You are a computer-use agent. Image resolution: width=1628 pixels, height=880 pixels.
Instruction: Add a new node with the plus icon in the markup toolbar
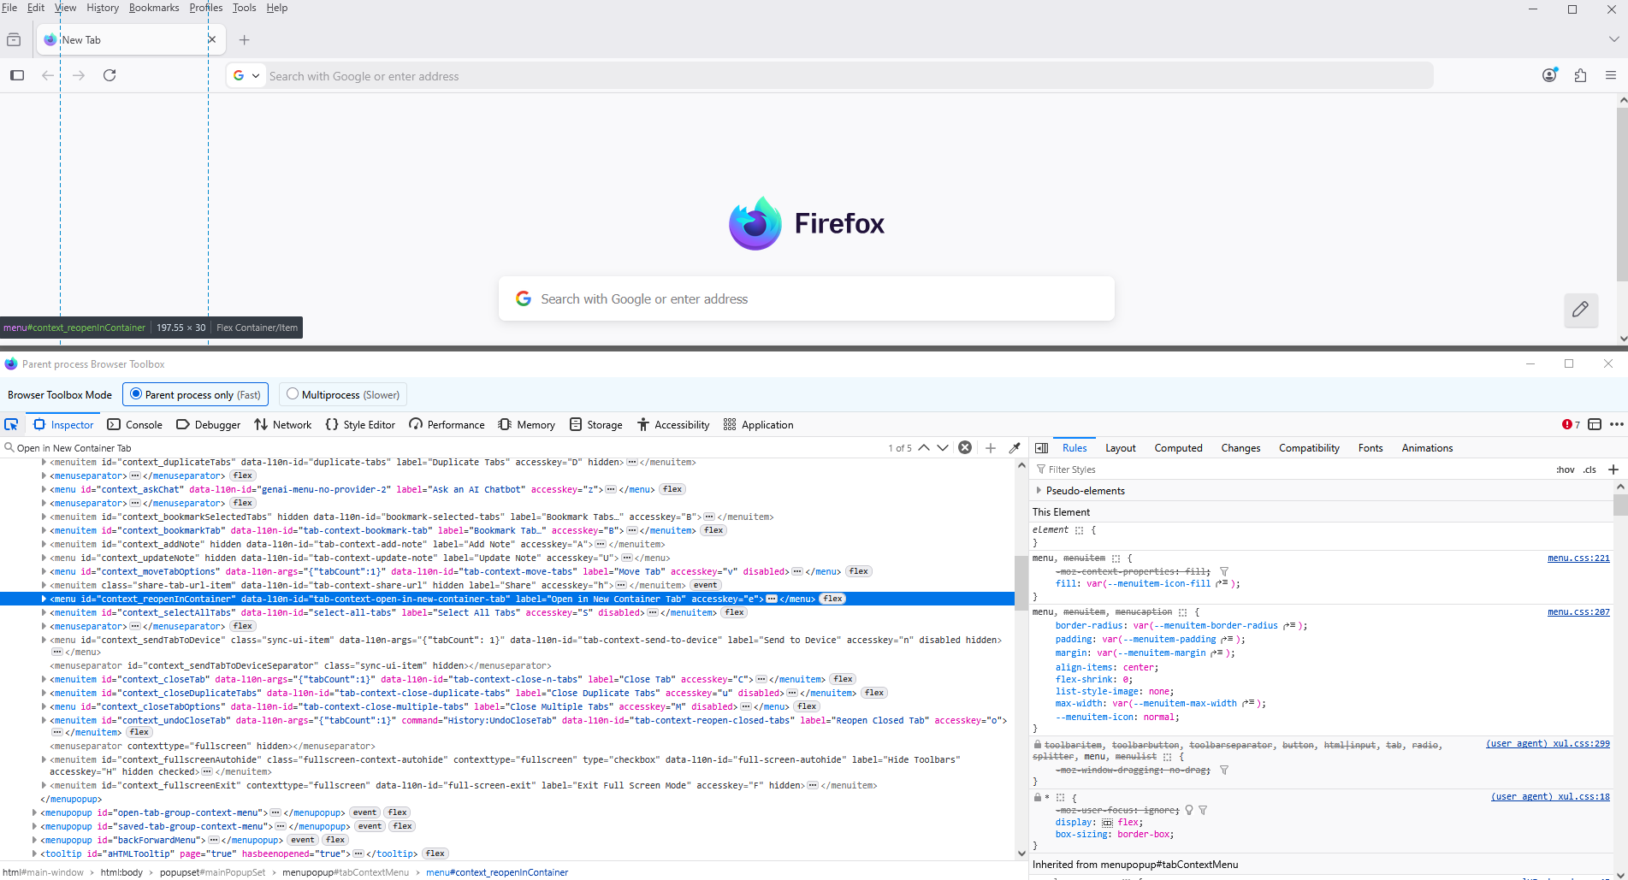991,447
